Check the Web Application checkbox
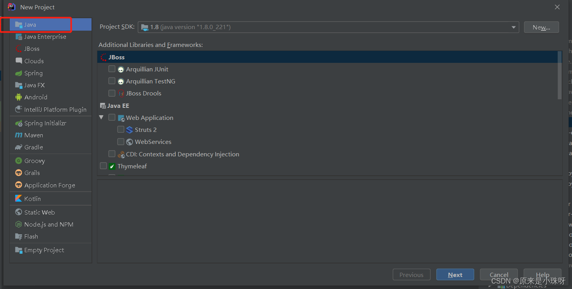 coord(112,117)
